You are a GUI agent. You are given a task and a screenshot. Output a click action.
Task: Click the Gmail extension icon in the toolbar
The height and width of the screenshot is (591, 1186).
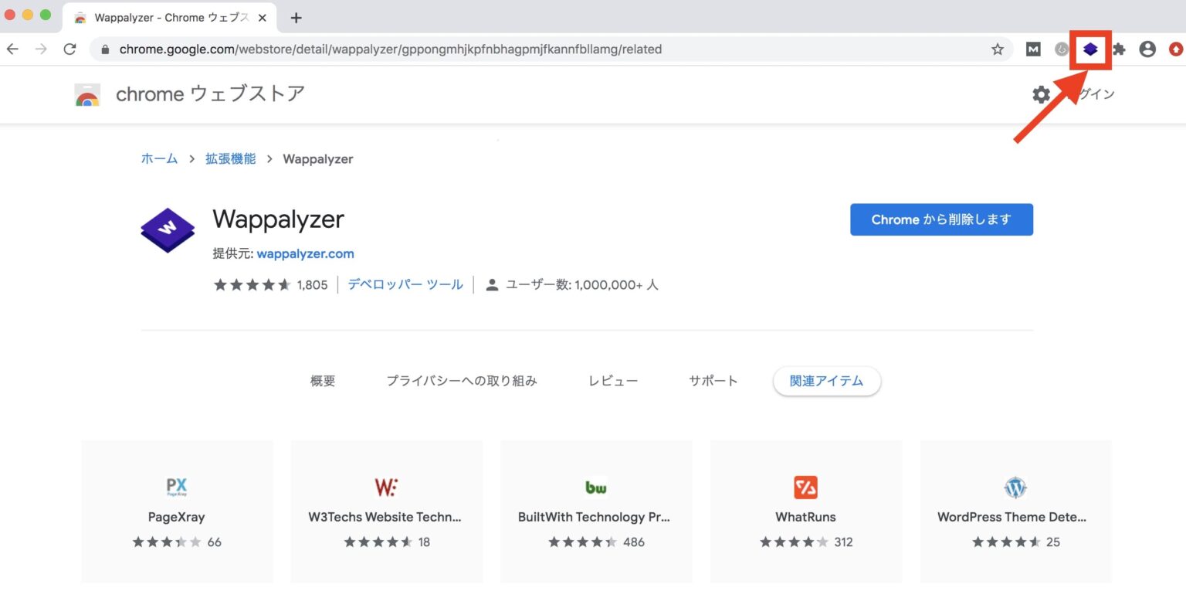[x=1032, y=49]
